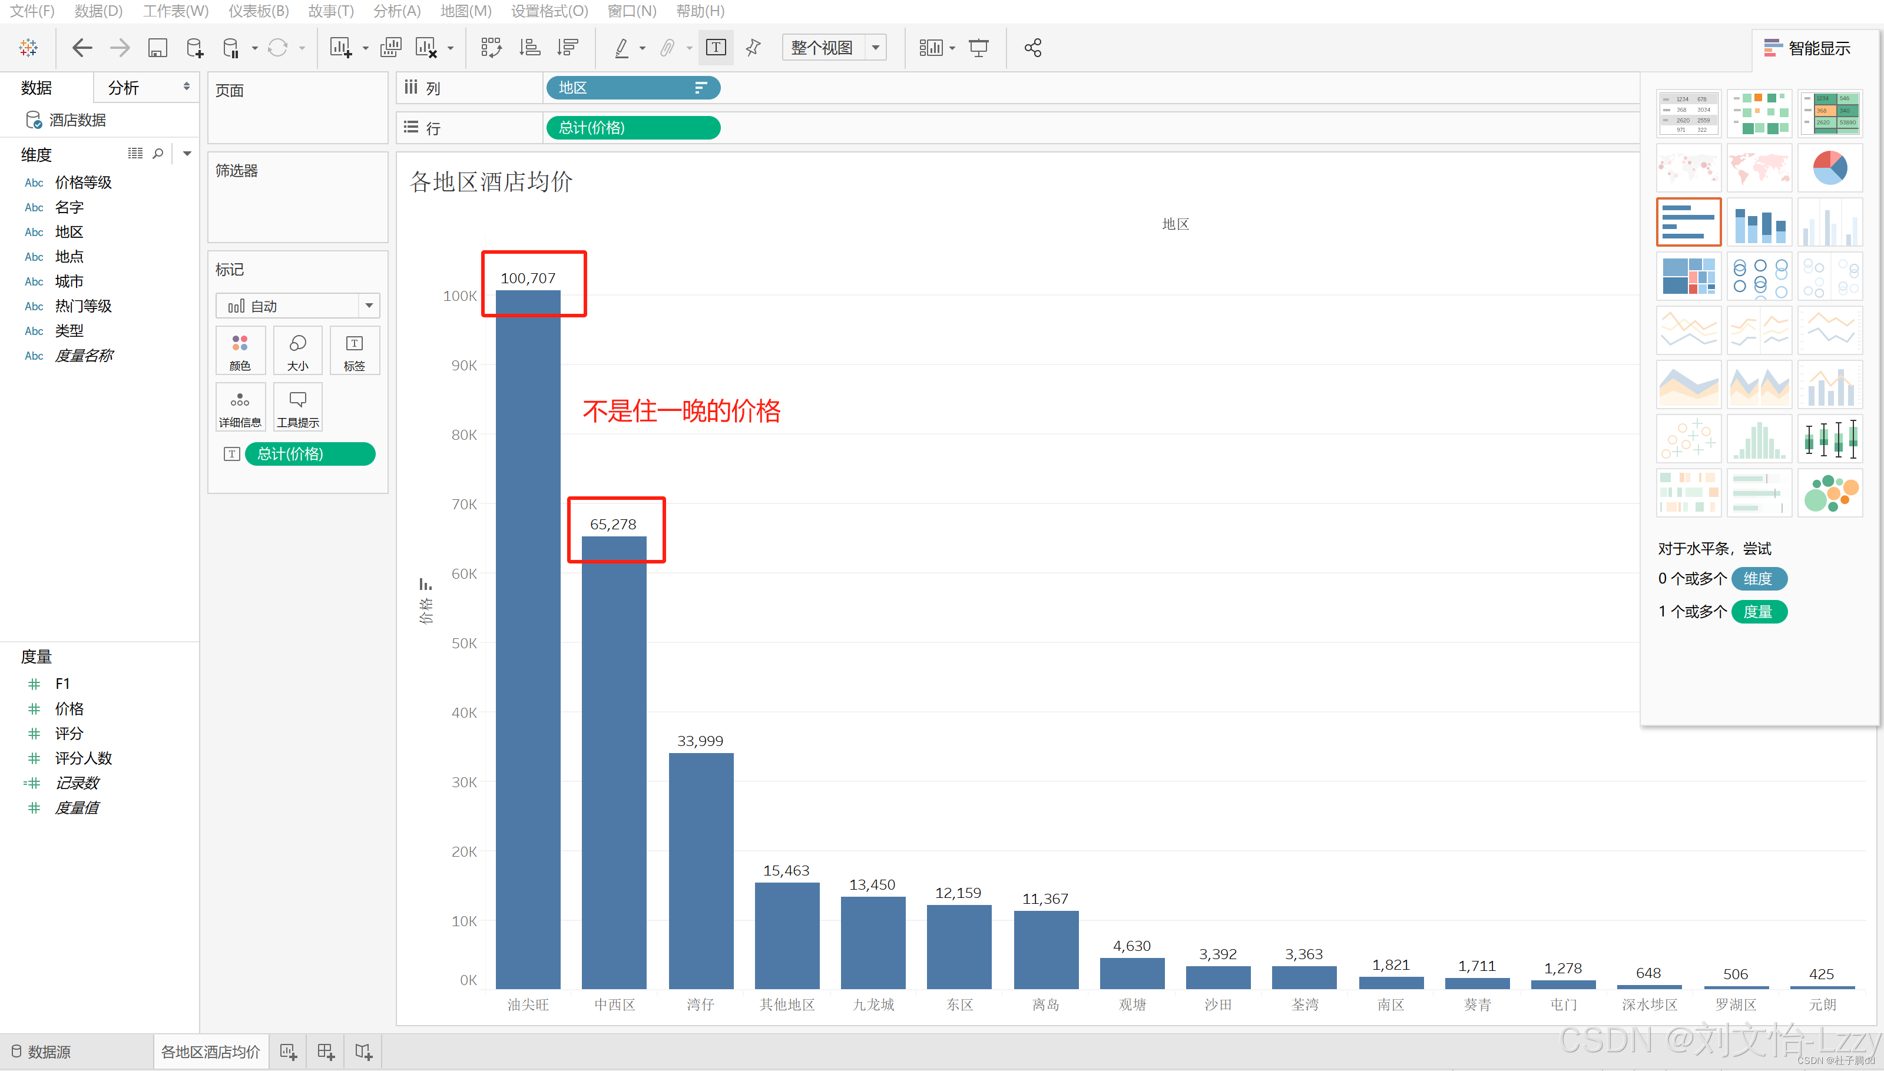Screen dimensions: 1884x1071
Task: Click the add new data source icon
Action: point(195,48)
